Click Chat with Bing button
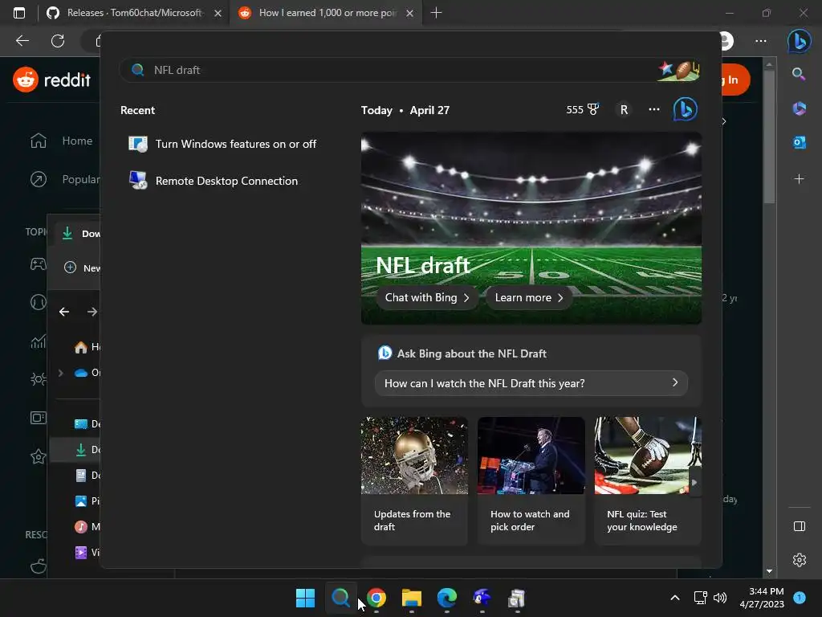Viewport: 822px width, 617px height. pos(427,297)
